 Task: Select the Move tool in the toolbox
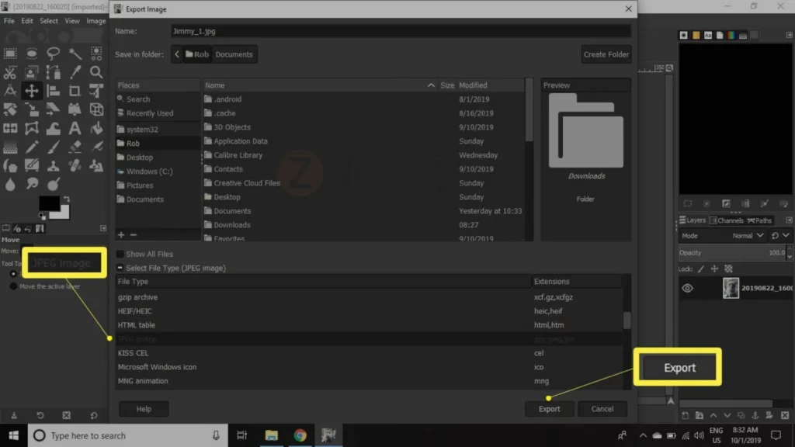(31, 92)
